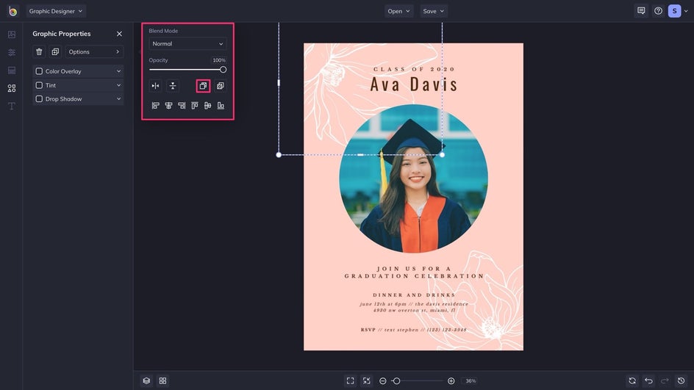Expand the account dropdown arrow

click(x=686, y=11)
